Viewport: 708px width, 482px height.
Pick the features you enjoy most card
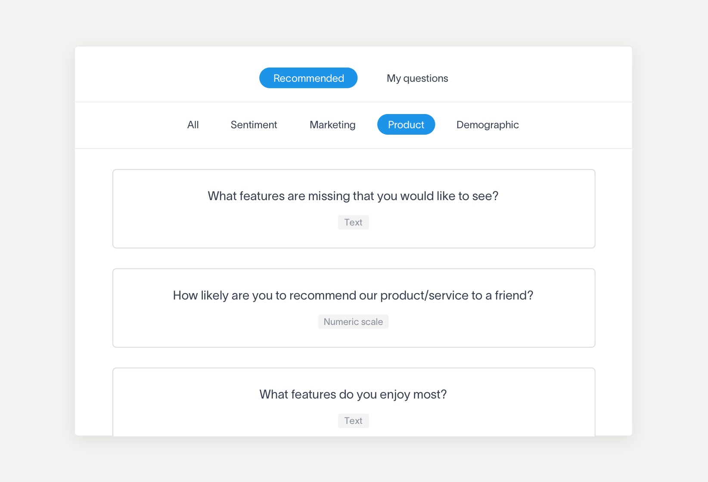click(354, 402)
